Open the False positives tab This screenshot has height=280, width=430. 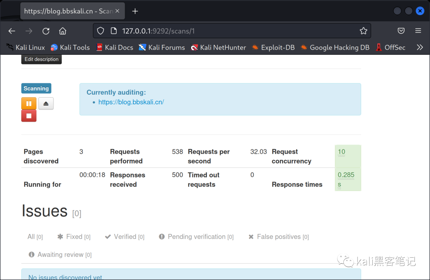(278, 237)
